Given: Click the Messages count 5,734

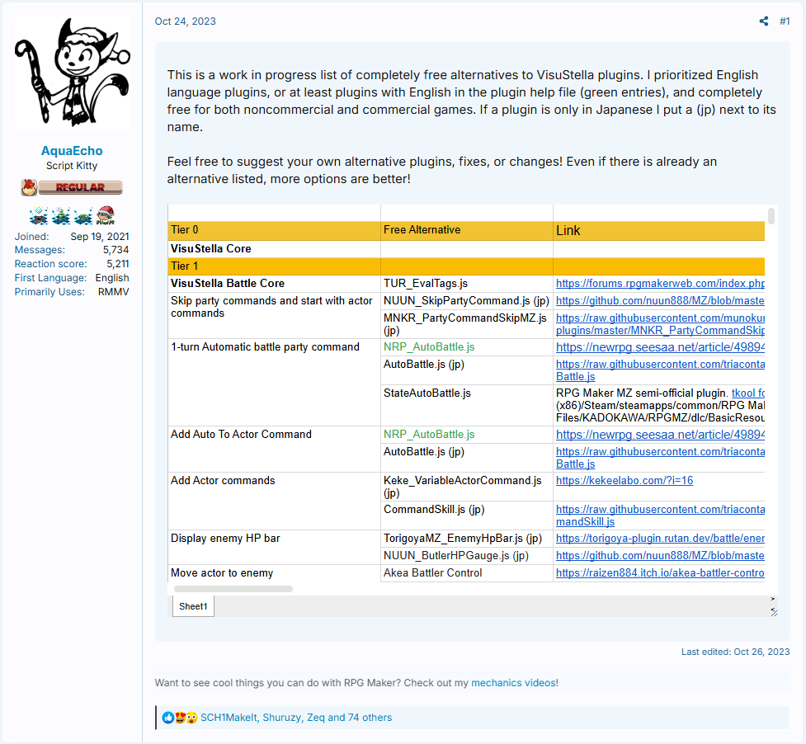Looking at the screenshot, I should (115, 250).
